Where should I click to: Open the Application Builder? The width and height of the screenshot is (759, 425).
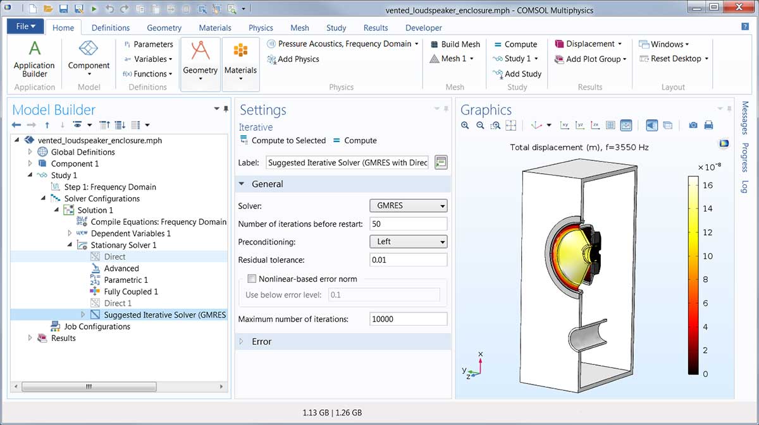point(34,58)
